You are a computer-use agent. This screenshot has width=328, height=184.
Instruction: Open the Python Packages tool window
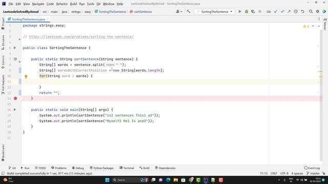[101, 168]
